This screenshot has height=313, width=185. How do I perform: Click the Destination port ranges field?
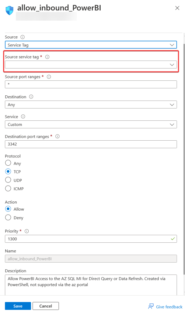tap(91, 144)
